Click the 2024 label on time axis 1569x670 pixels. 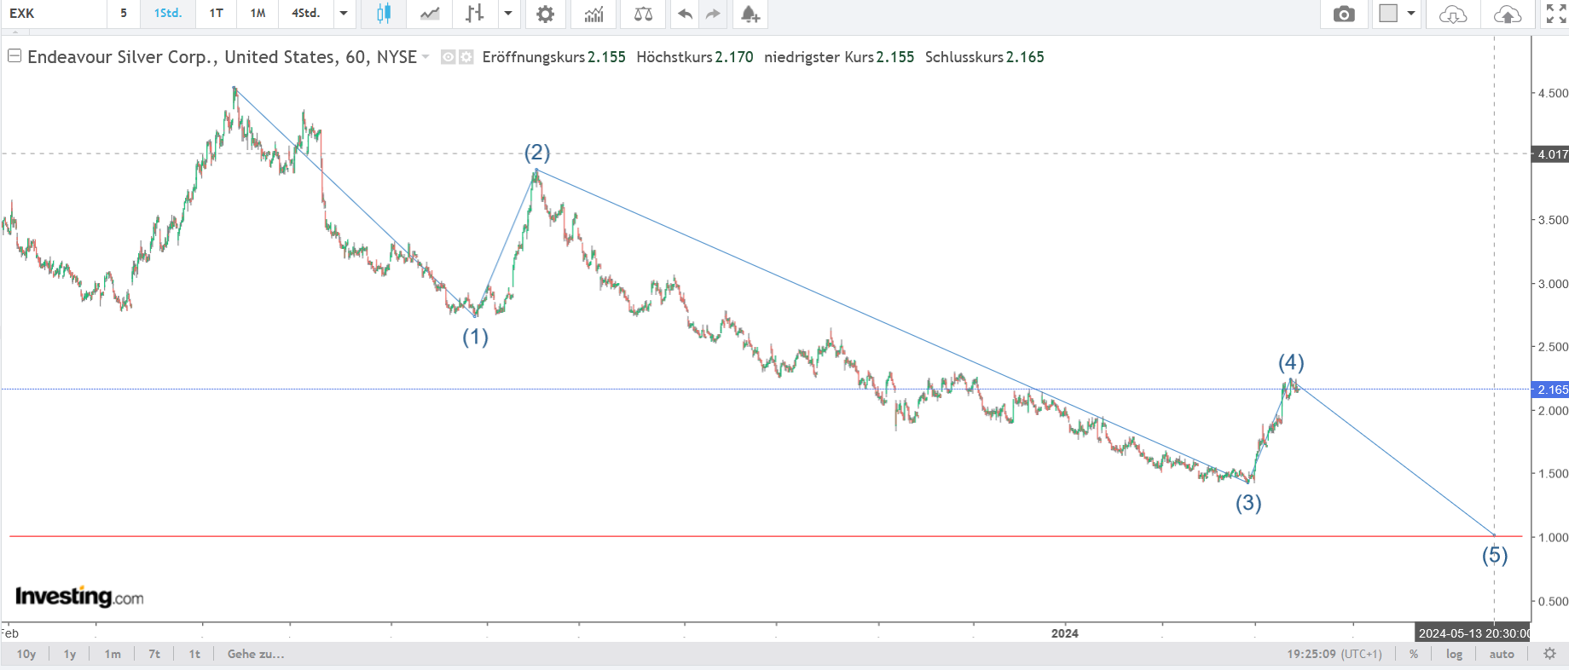point(1064,633)
